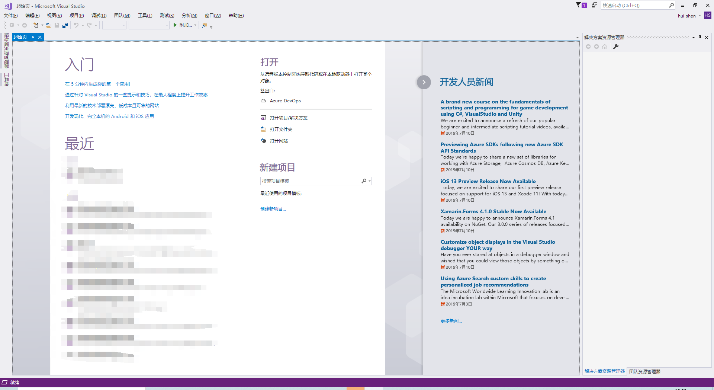Click the navigate forward toolbar arrow
The width and height of the screenshot is (714, 390).
pos(25,25)
